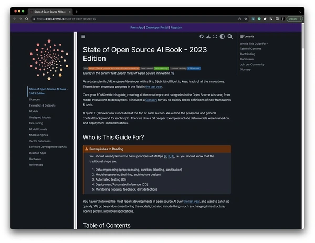315x243 pixels.
Task: Open the References chapter
Action: [36, 165]
